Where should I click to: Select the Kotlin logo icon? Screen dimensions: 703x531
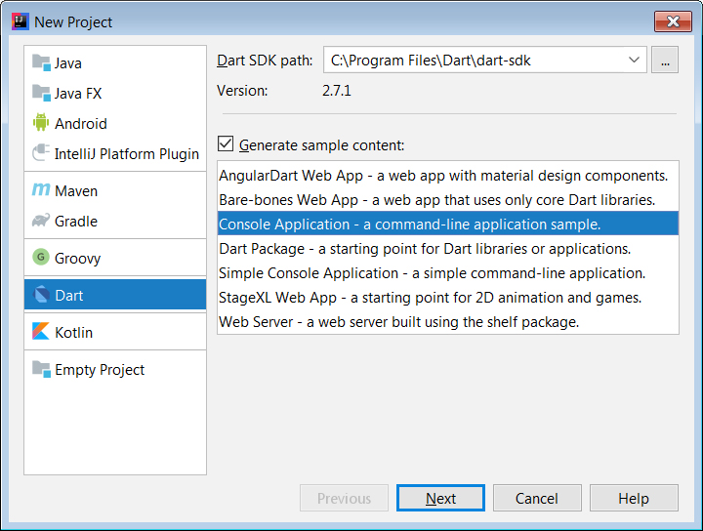pyautogui.click(x=41, y=331)
